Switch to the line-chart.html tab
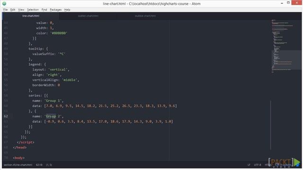303x170 pixels. pyautogui.click(x=31, y=16)
